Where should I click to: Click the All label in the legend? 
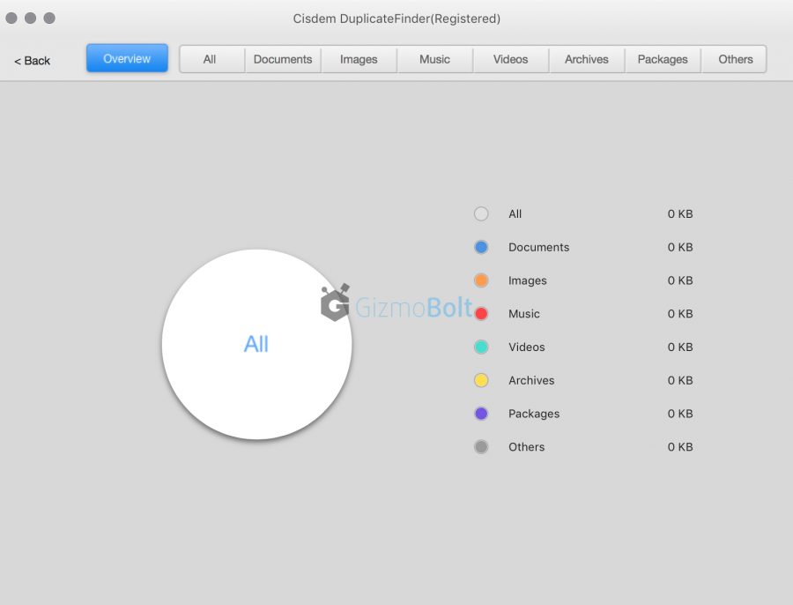[x=515, y=213]
